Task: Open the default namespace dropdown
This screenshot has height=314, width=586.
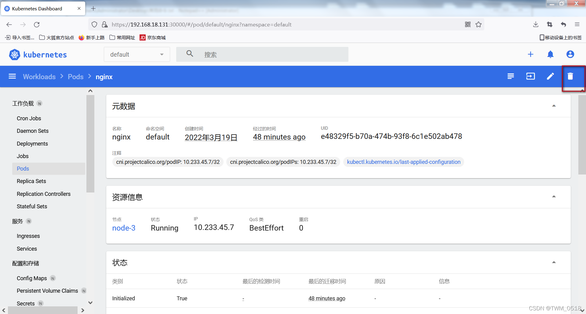Action: point(137,55)
